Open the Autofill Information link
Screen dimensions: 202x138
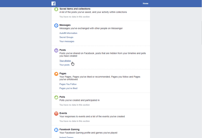68,33
